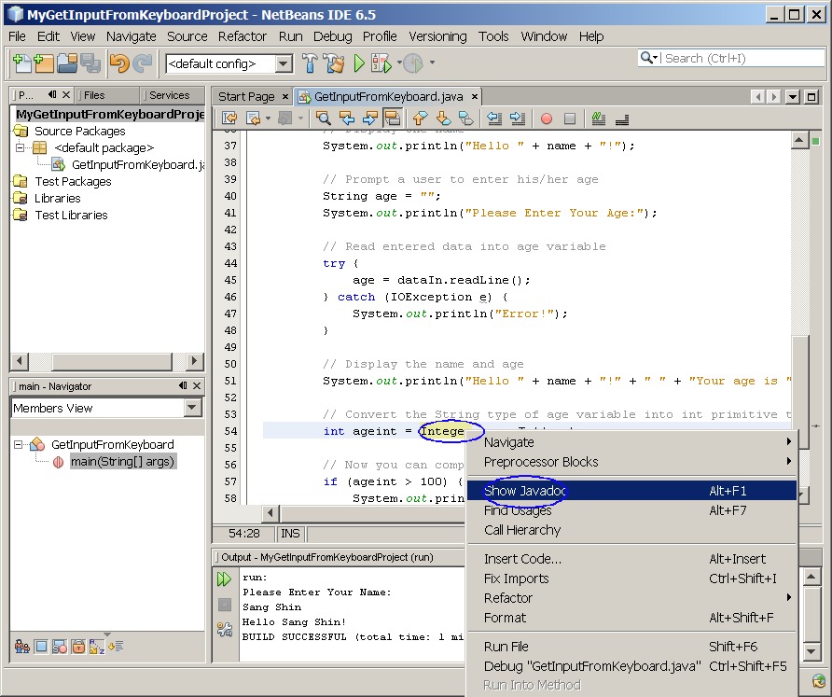Toggle Show Inherited Members in Navigator

coord(22,647)
